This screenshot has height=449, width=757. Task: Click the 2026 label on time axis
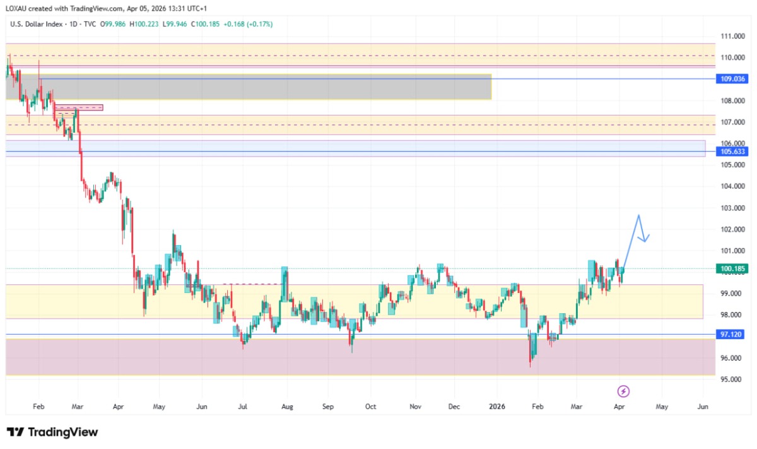(x=496, y=407)
